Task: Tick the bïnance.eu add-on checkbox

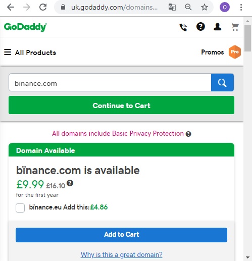Action: [20, 208]
